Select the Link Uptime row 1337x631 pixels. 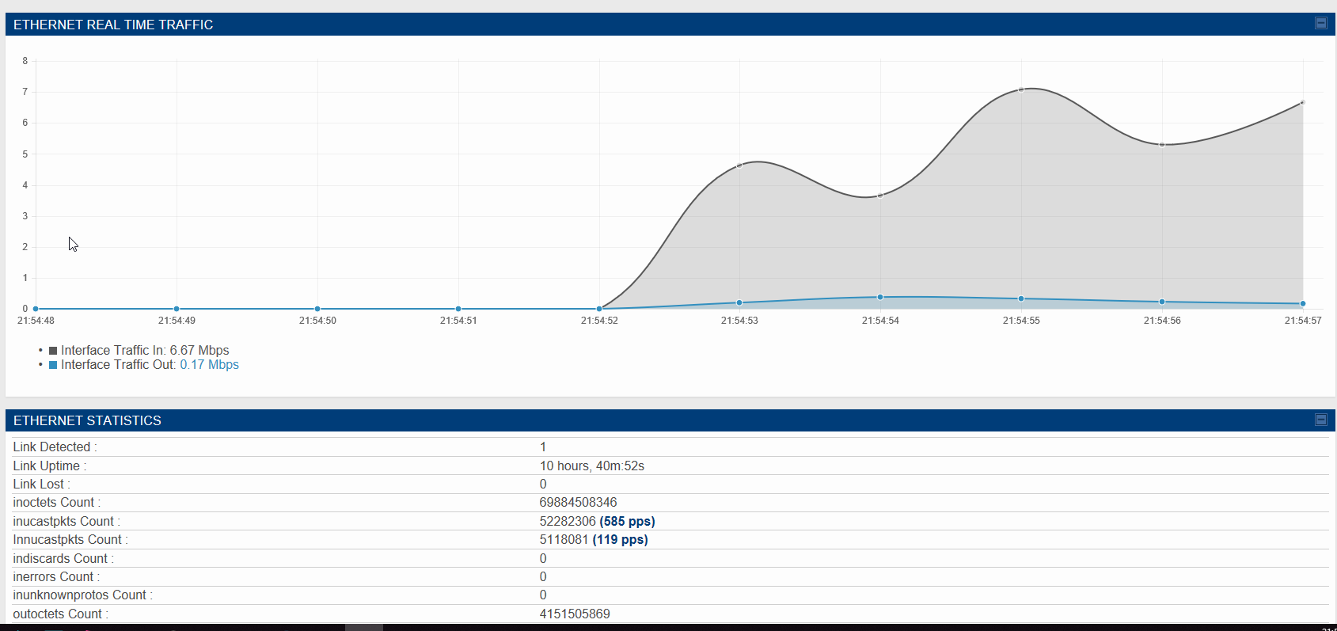click(670, 466)
